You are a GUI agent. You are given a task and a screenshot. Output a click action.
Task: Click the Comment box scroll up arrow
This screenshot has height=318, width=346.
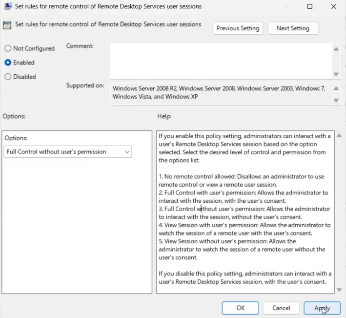(x=336, y=49)
